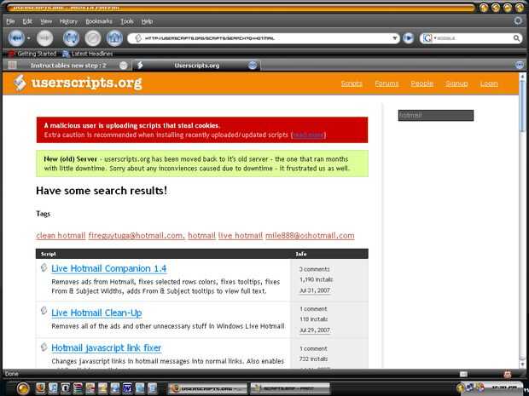Open Hotmail javascript link fixer script
The width and height of the screenshot is (529, 396).
[x=107, y=347]
